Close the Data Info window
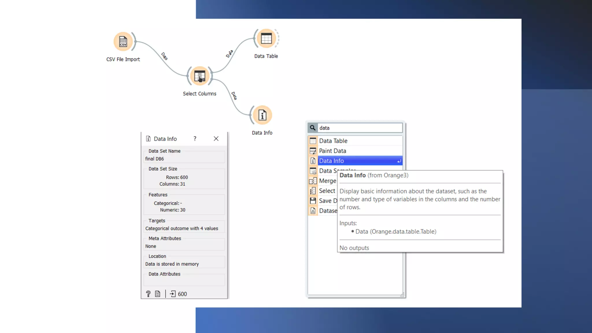Viewport: 592px width, 333px height. coord(216,139)
